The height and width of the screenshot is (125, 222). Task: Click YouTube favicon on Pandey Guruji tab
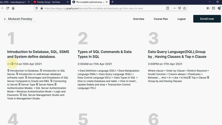click(x=35, y=2)
